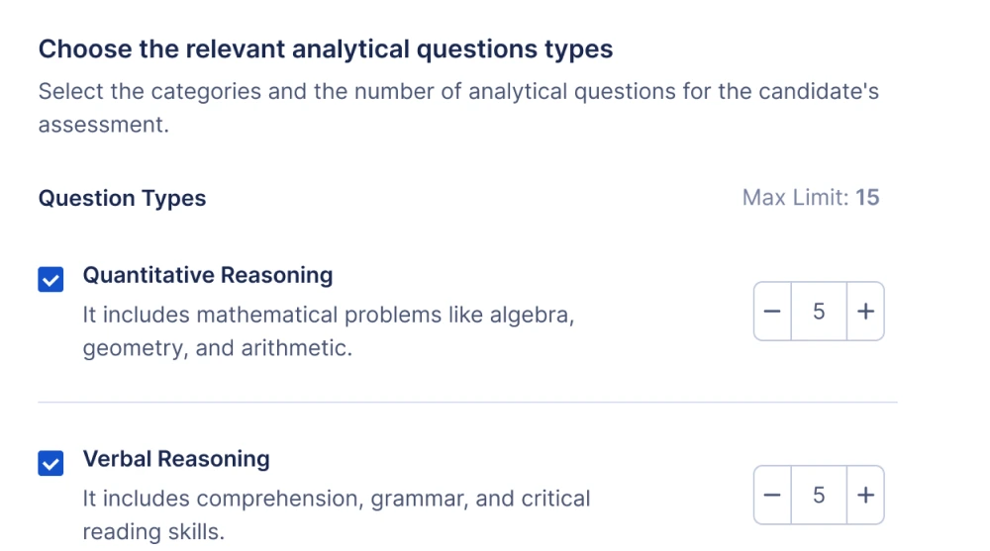This screenshot has width=990, height=551.
Task: Increase Verbal Reasoning question count
Action: 865,495
